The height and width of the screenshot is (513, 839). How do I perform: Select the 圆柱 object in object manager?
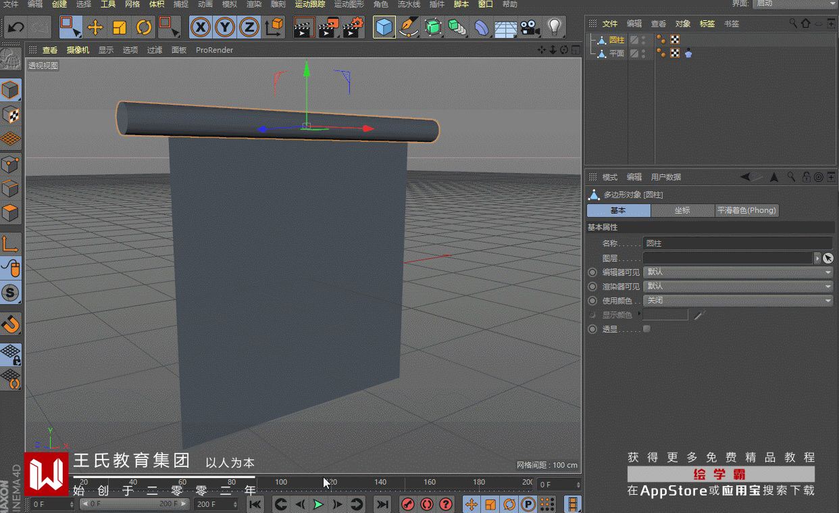pos(617,40)
